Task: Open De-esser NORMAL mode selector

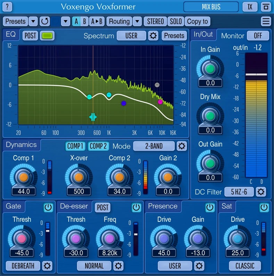Action: 94,266
